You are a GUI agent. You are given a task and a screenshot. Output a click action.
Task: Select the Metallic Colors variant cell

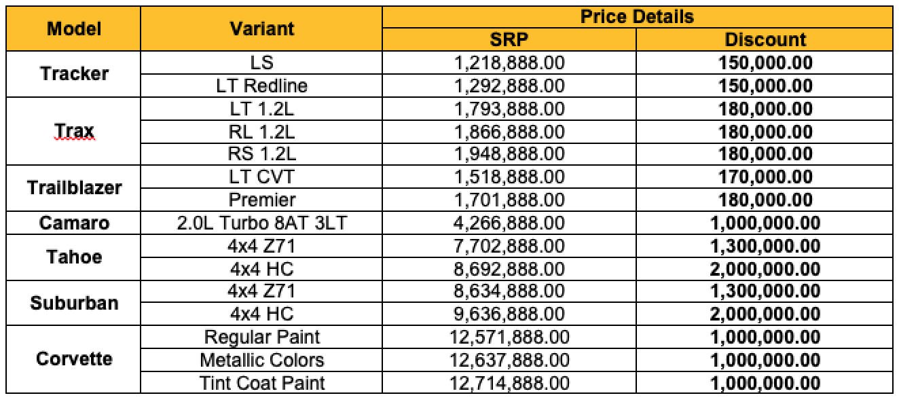261,359
